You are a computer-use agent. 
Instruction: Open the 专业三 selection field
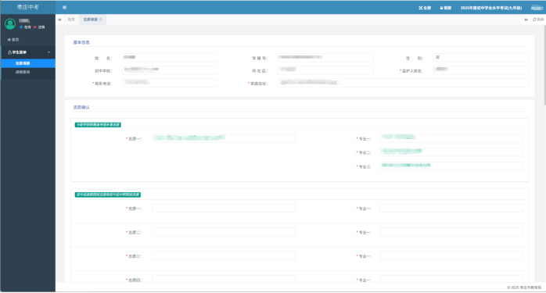[451, 166]
